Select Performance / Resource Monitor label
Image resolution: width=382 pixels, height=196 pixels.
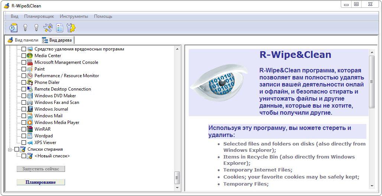pyautogui.click(x=67, y=76)
